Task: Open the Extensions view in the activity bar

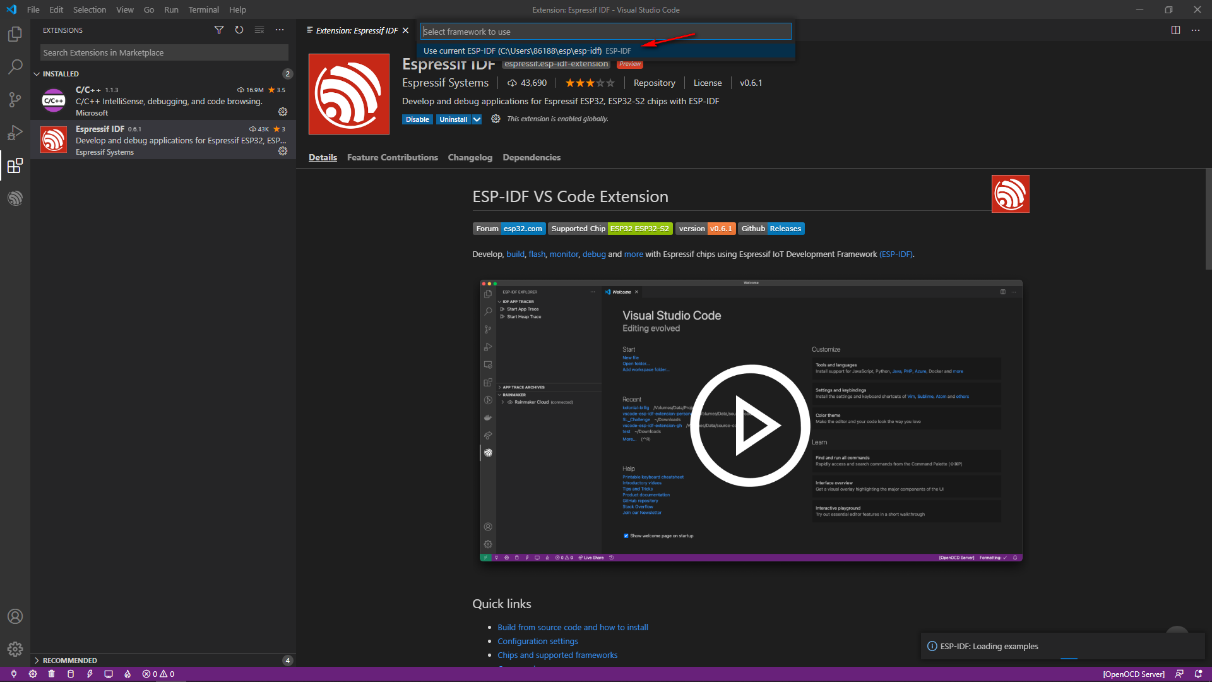Action: click(15, 166)
